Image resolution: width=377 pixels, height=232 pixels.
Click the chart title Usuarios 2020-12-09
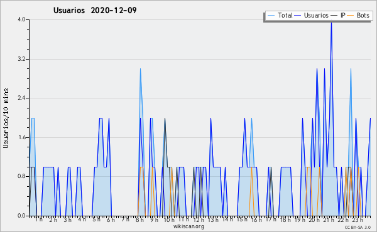point(95,10)
